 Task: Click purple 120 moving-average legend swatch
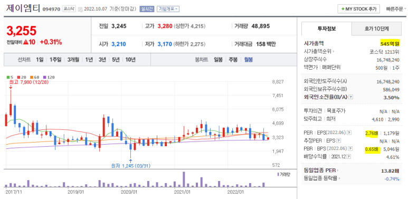coord(44,77)
